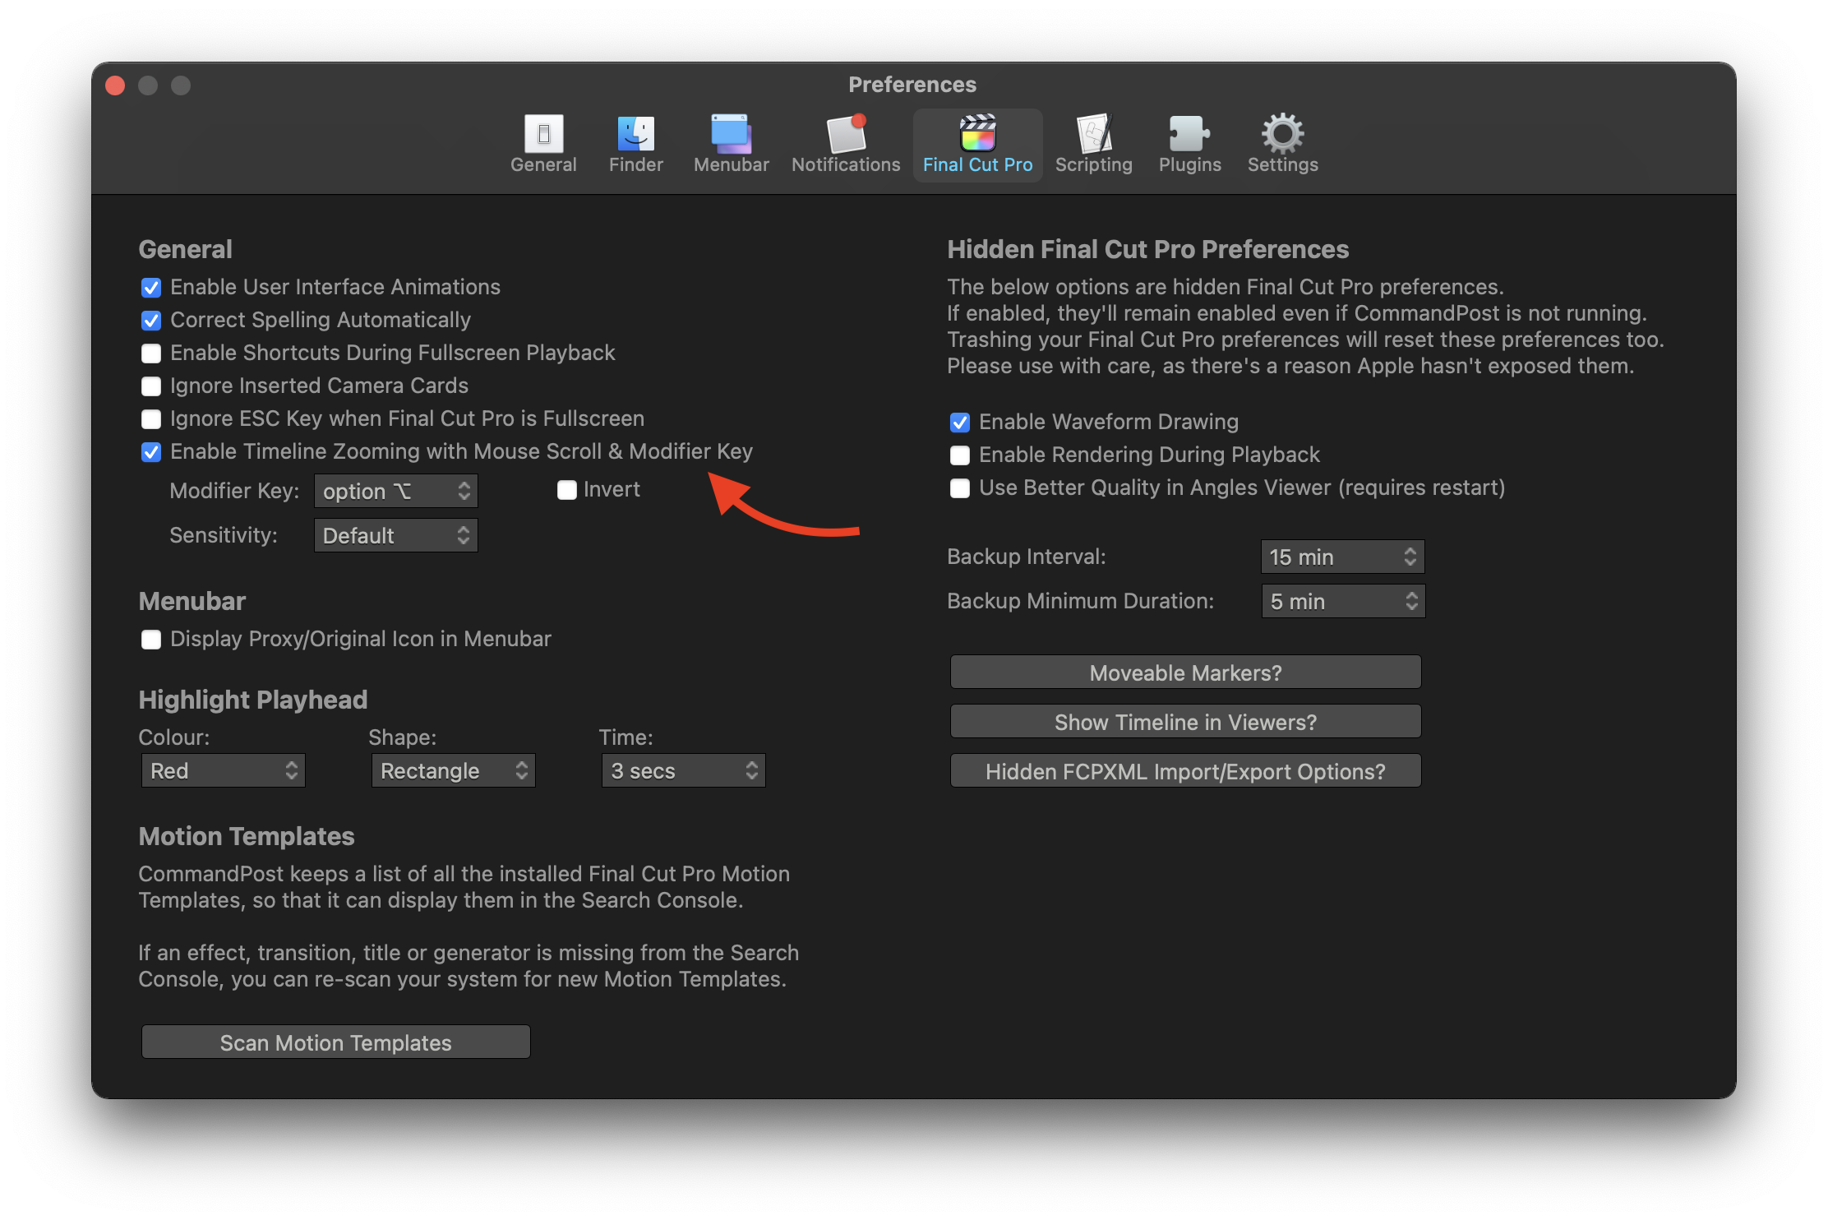Select the Finder preferences icon
Screen dimensions: 1828x1220
tap(635, 135)
